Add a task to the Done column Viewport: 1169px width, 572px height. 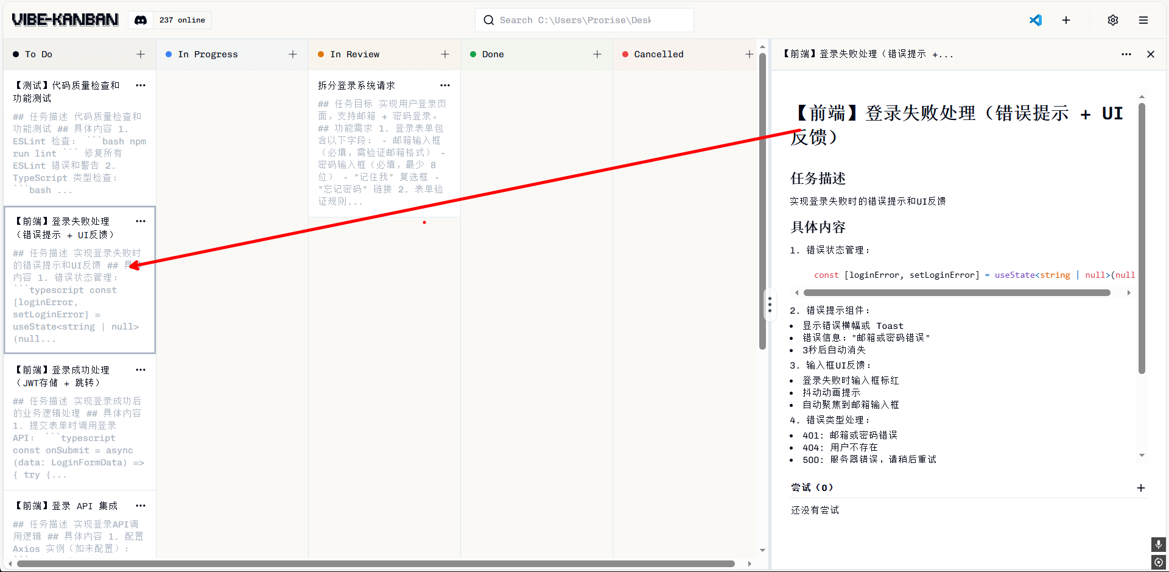click(597, 54)
